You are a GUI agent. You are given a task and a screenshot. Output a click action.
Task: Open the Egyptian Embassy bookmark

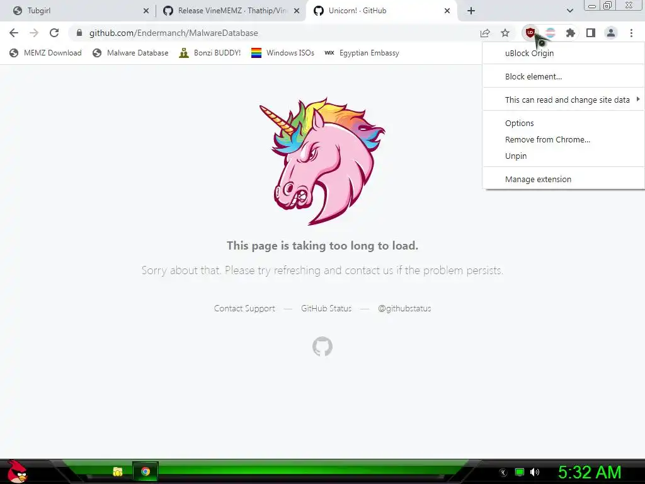point(362,53)
